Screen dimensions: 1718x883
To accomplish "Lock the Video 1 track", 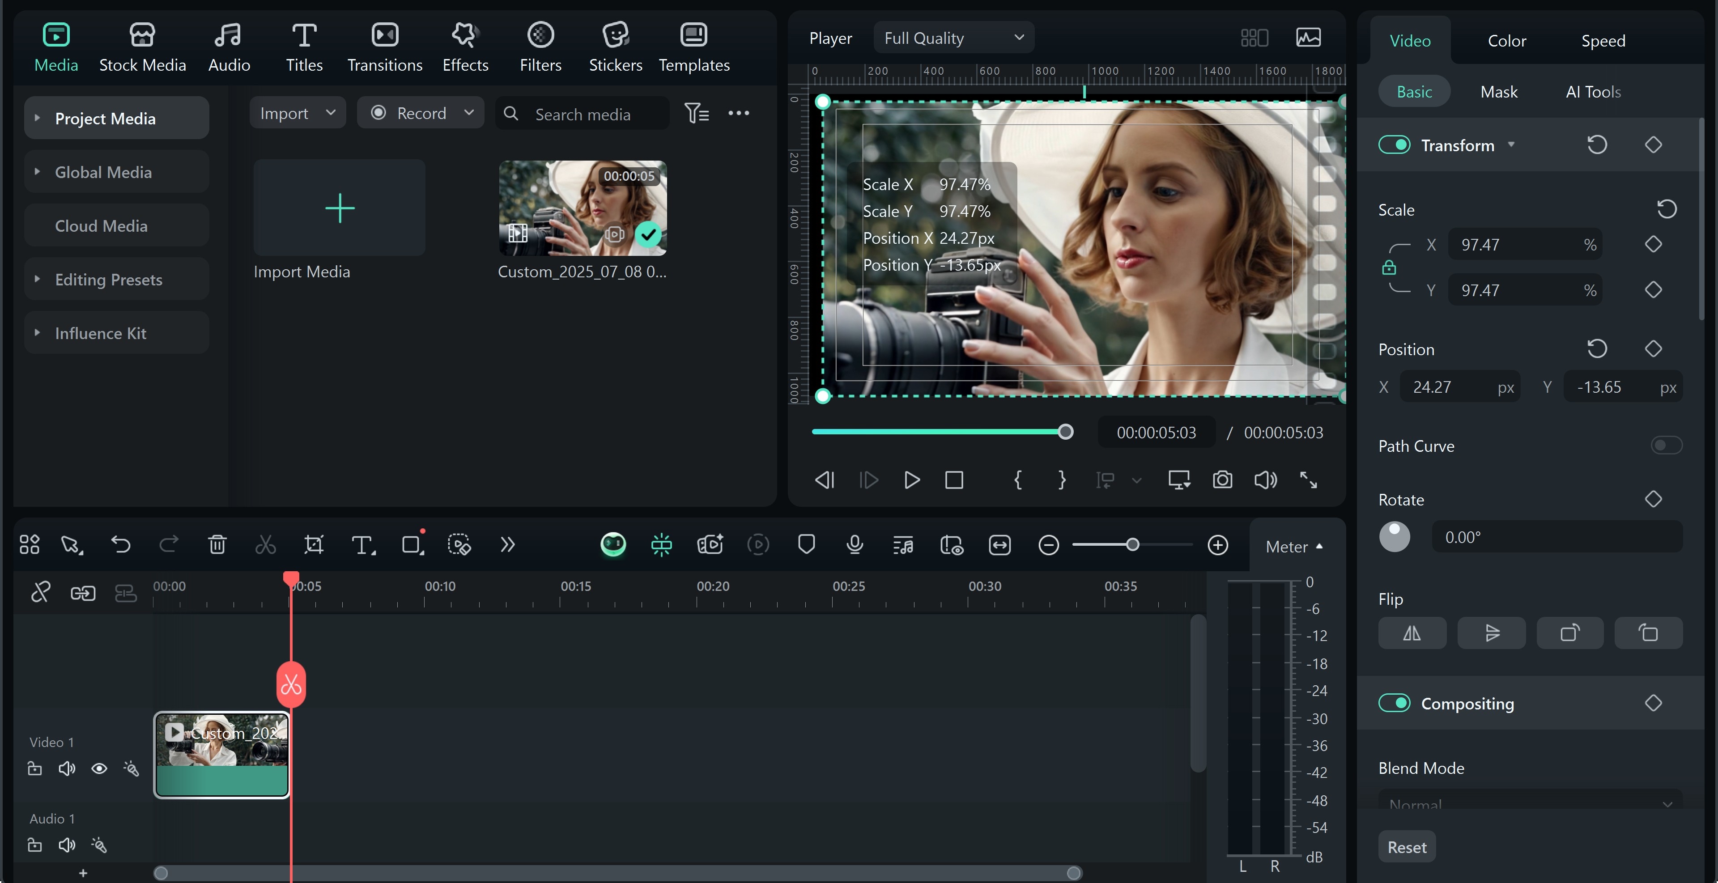I will [x=35, y=769].
